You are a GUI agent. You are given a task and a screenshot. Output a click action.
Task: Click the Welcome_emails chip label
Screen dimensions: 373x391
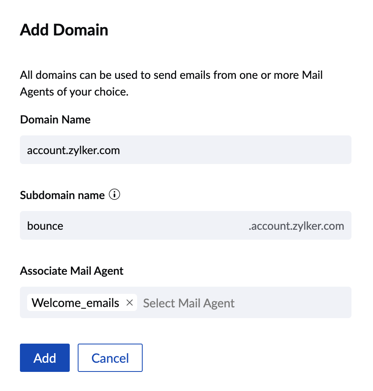pyautogui.click(x=75, y=303)
